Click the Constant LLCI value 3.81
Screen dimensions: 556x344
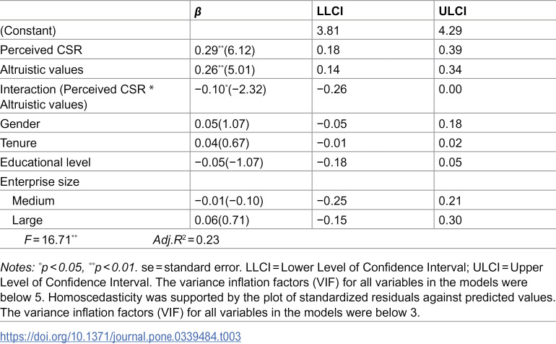click(x=328, y=30)
